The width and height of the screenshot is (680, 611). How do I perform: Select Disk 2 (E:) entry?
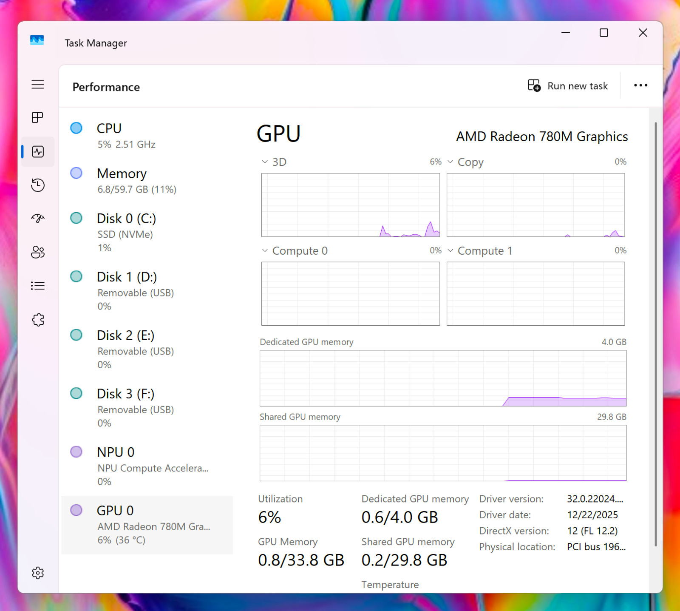pyautogui.click(x=147, y=350)
